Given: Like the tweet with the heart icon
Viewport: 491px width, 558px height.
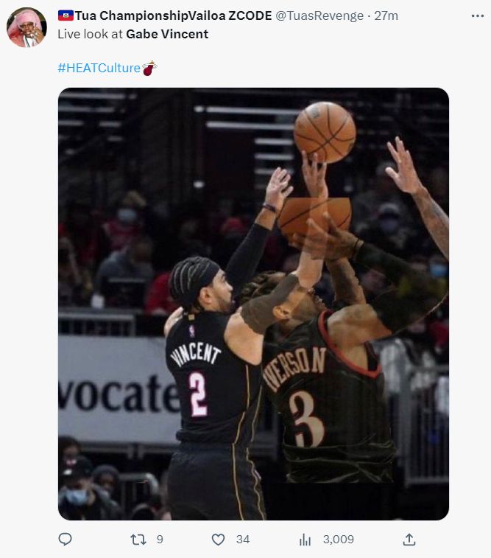Looking at the screenshot, I should (x=218, y=540).
